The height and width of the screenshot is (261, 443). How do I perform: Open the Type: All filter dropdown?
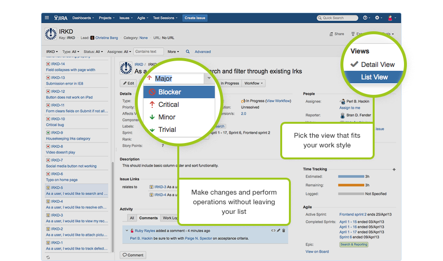click(x=71, y=52)
